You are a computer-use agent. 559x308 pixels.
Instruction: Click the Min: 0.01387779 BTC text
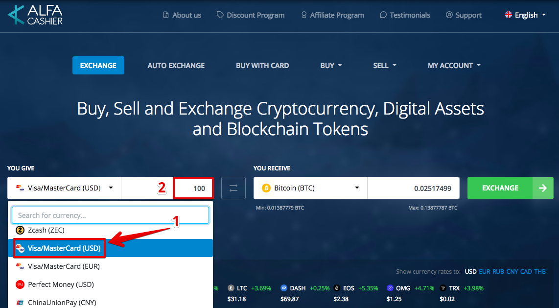280,208
